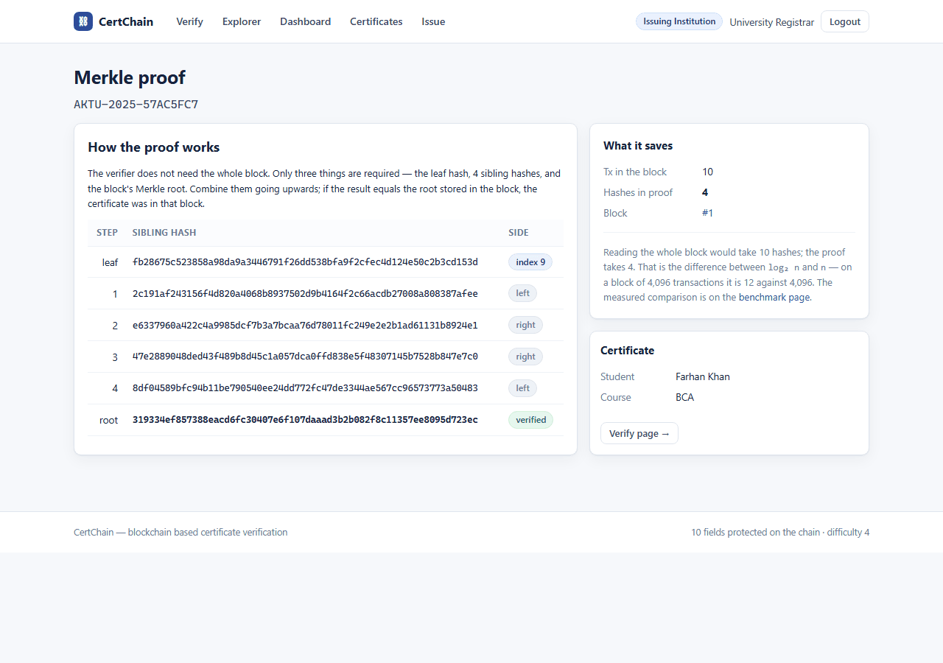Image resolution: width=943 pixels, height=663 pixels.
Task: Click the left badge in step 1 row
Action: pyautogui.click(x=522, y=293)
